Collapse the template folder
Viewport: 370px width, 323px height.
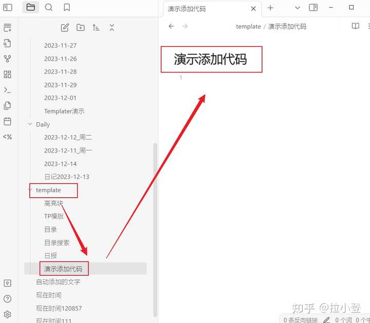point(30,190)
